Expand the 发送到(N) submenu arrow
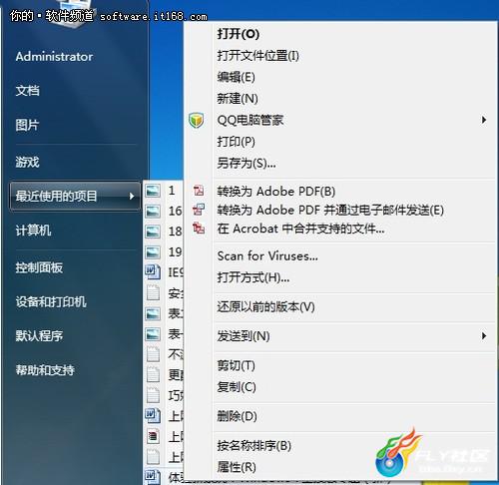The width and height of the screenshot is (499, 485). 484,335
